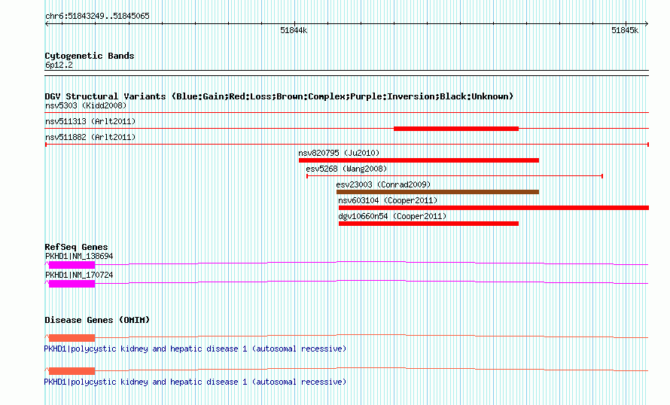The height and width of the screenshot is (405, 670).
Task: Select the Cytogenetic Bands track title
Action: (x=90, y=56)
